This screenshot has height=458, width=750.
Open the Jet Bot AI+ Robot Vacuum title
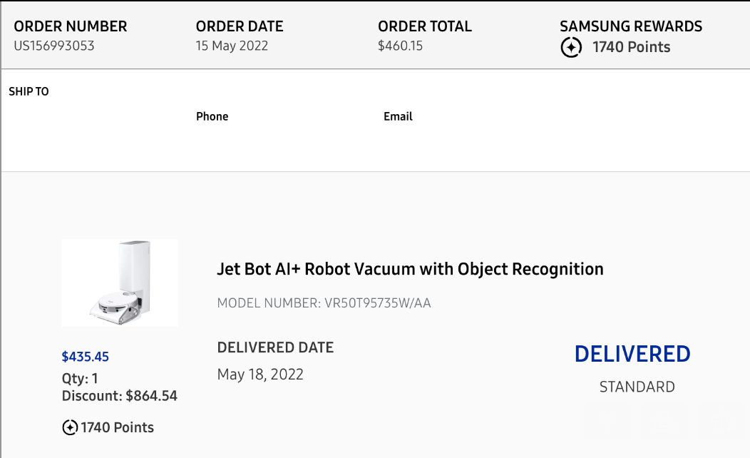(x=410, y=269)
